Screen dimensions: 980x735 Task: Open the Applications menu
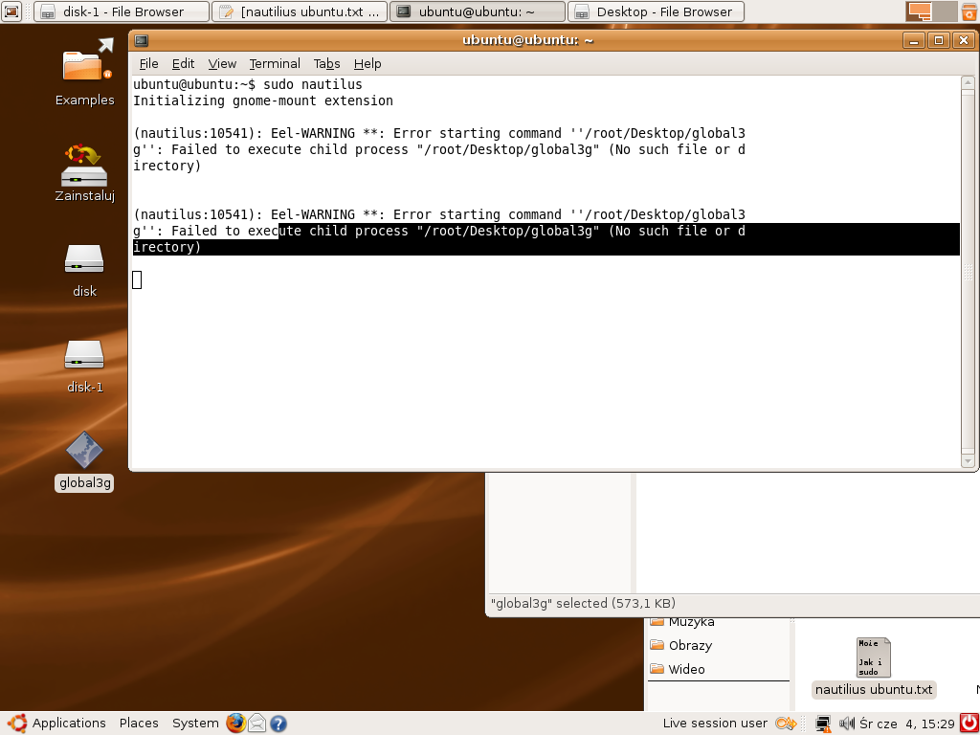(x=69, y=724)
